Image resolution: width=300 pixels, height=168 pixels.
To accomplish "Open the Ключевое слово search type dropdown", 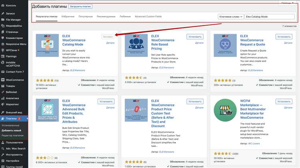I will (231, 17).
